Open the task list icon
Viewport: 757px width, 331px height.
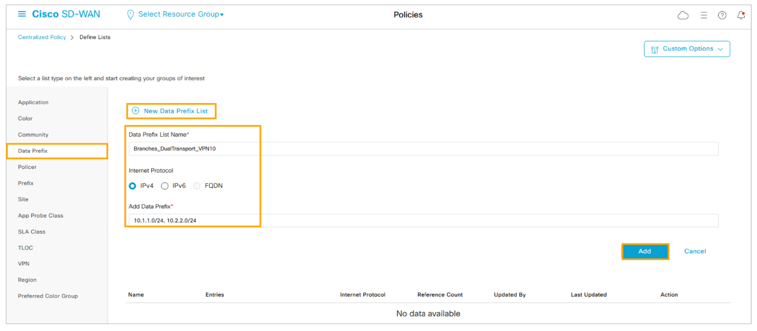click(703, 15)
